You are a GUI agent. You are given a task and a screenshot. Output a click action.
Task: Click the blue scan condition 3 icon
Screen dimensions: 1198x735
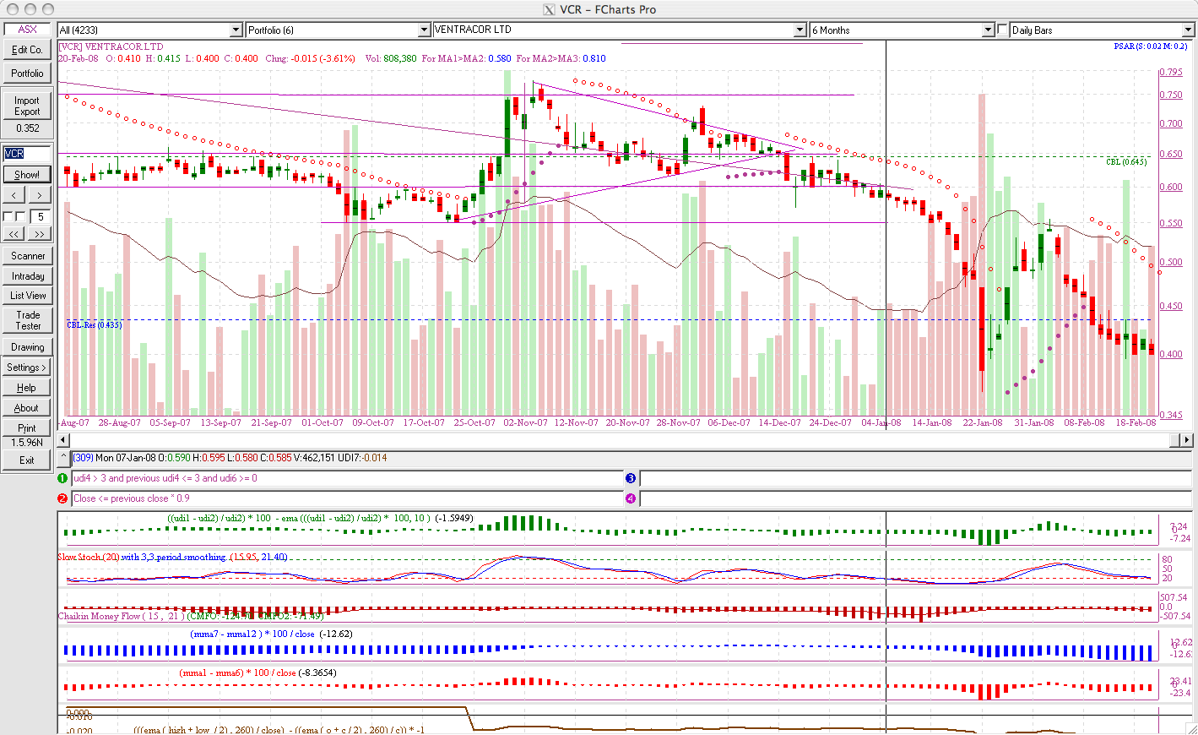631,478
